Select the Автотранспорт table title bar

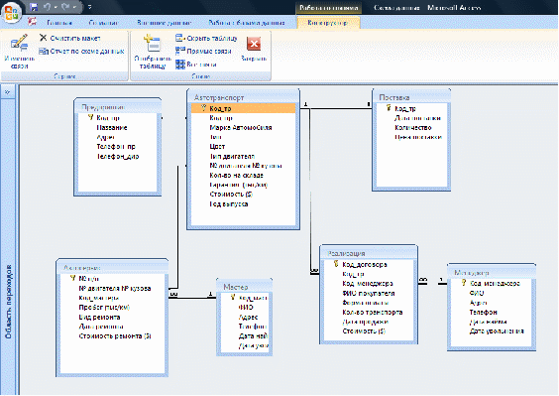click(x=243, y=97)
